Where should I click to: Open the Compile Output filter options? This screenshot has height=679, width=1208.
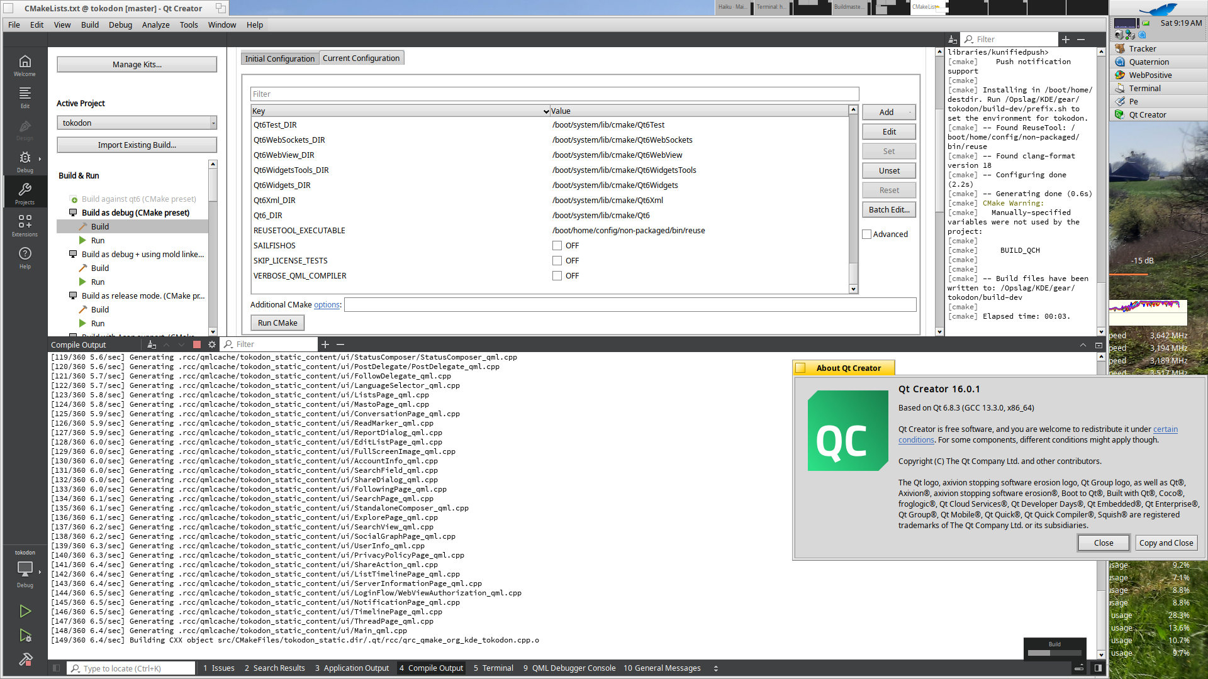click(229, 345)
